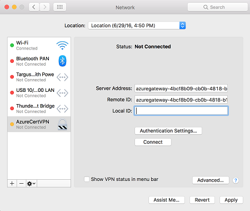Viewport: 250px width, 211px height.
Task: Enable Show VPN status in menu bar
Action: point(87,179)
